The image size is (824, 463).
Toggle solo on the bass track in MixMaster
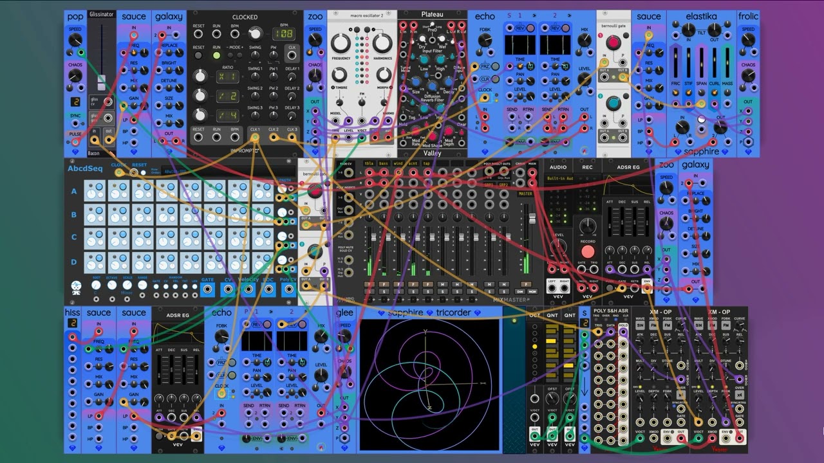click(x=384, y=291)
